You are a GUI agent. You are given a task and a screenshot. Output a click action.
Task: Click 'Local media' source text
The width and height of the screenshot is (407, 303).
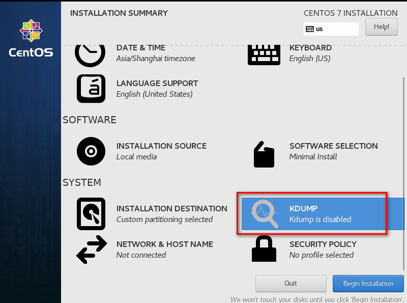click(x=136, y=157)
